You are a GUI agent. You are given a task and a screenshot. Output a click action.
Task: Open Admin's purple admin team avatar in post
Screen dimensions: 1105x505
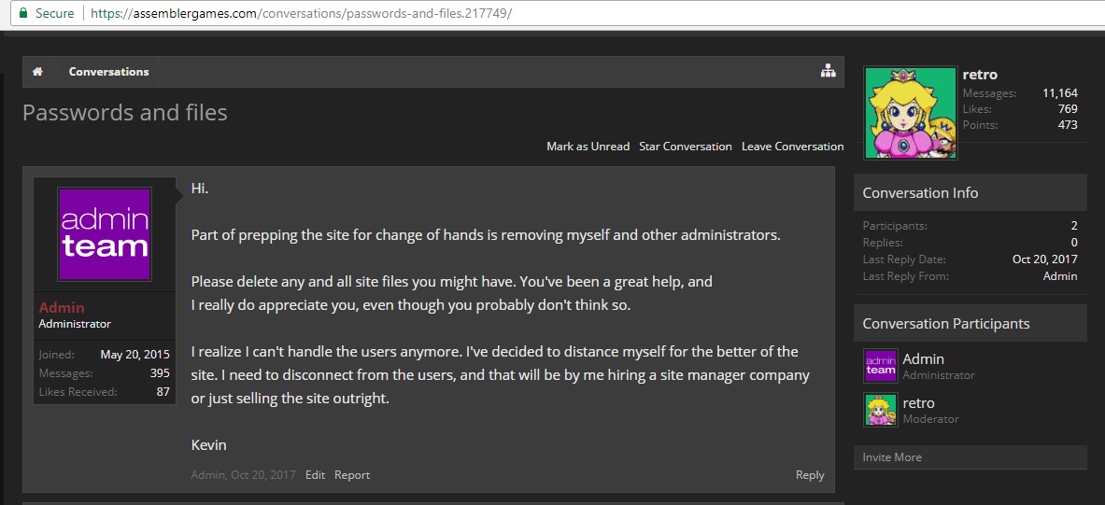[x=105, y=234]
